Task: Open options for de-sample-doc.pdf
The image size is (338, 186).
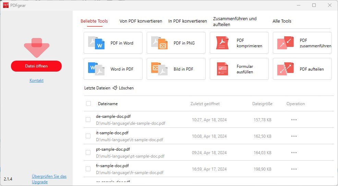Action: 294,120
